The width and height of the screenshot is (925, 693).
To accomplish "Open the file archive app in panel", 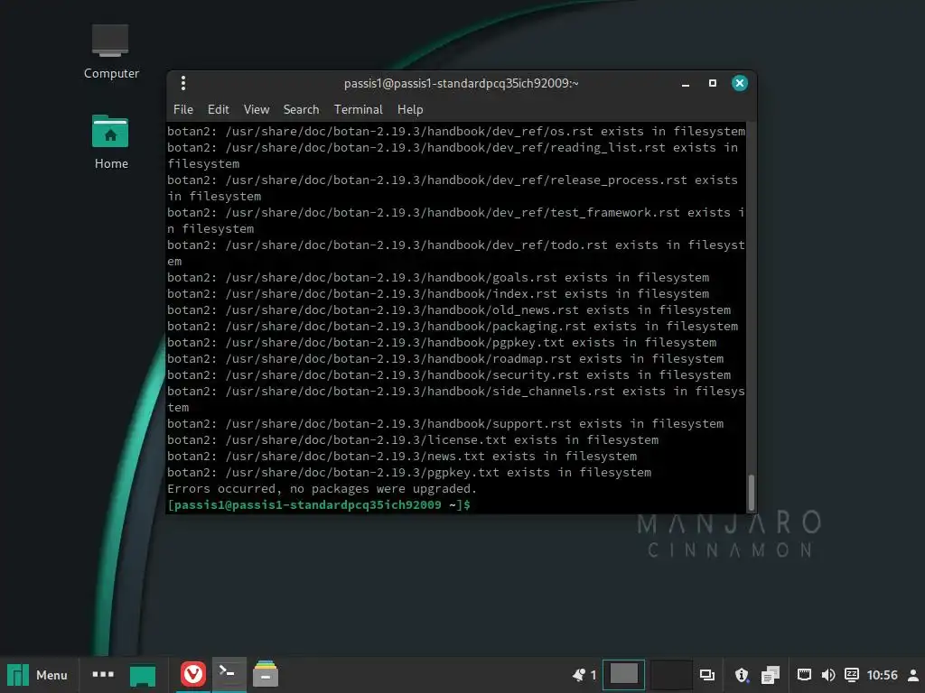I will tap(266, 674).
